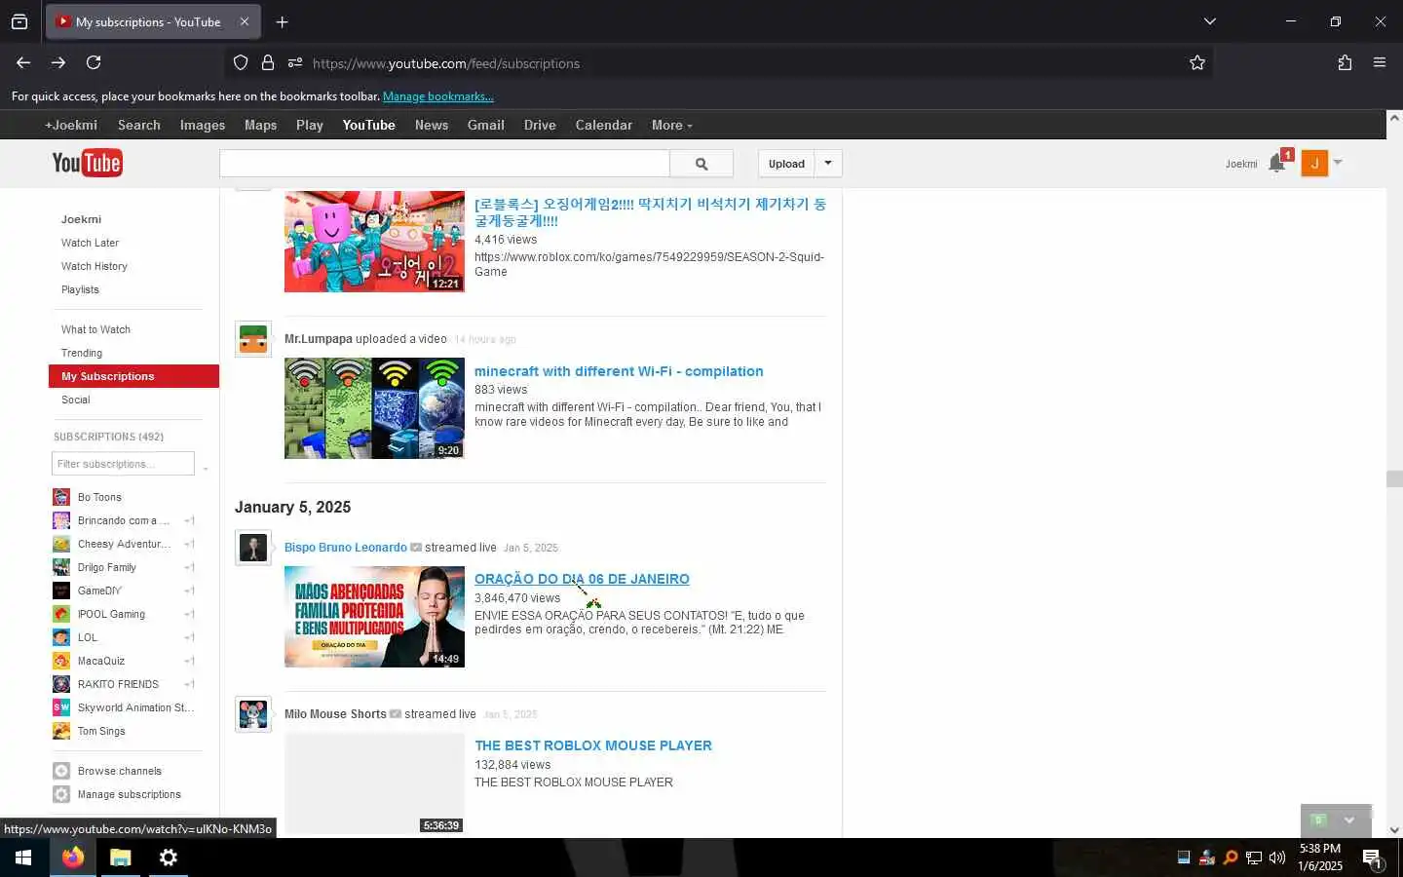Open Playlists in the sidebar
The height and width of the screenshot is (877, 1403).
(80, 289)
